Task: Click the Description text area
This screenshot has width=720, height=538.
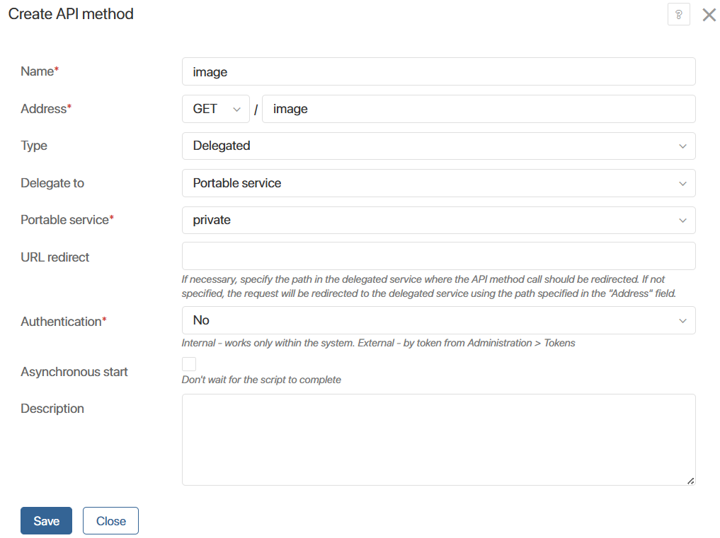Action: point(439,438)
